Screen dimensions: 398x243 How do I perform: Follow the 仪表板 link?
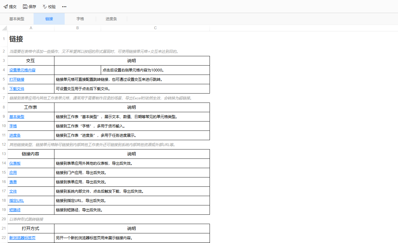click(15, 163)
